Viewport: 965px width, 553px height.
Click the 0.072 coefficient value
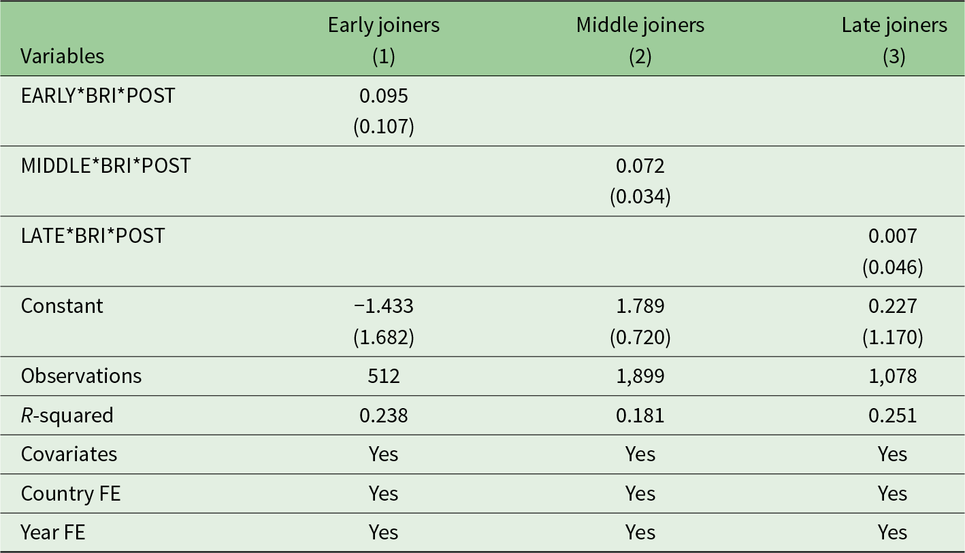pyautogui.click(x=640, y=166)
